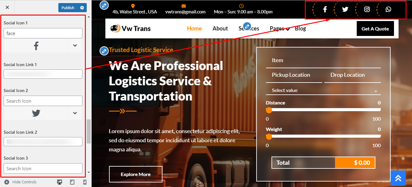Click the Explore More button
This screenshot has width=412, height=187.
point(136,174)
